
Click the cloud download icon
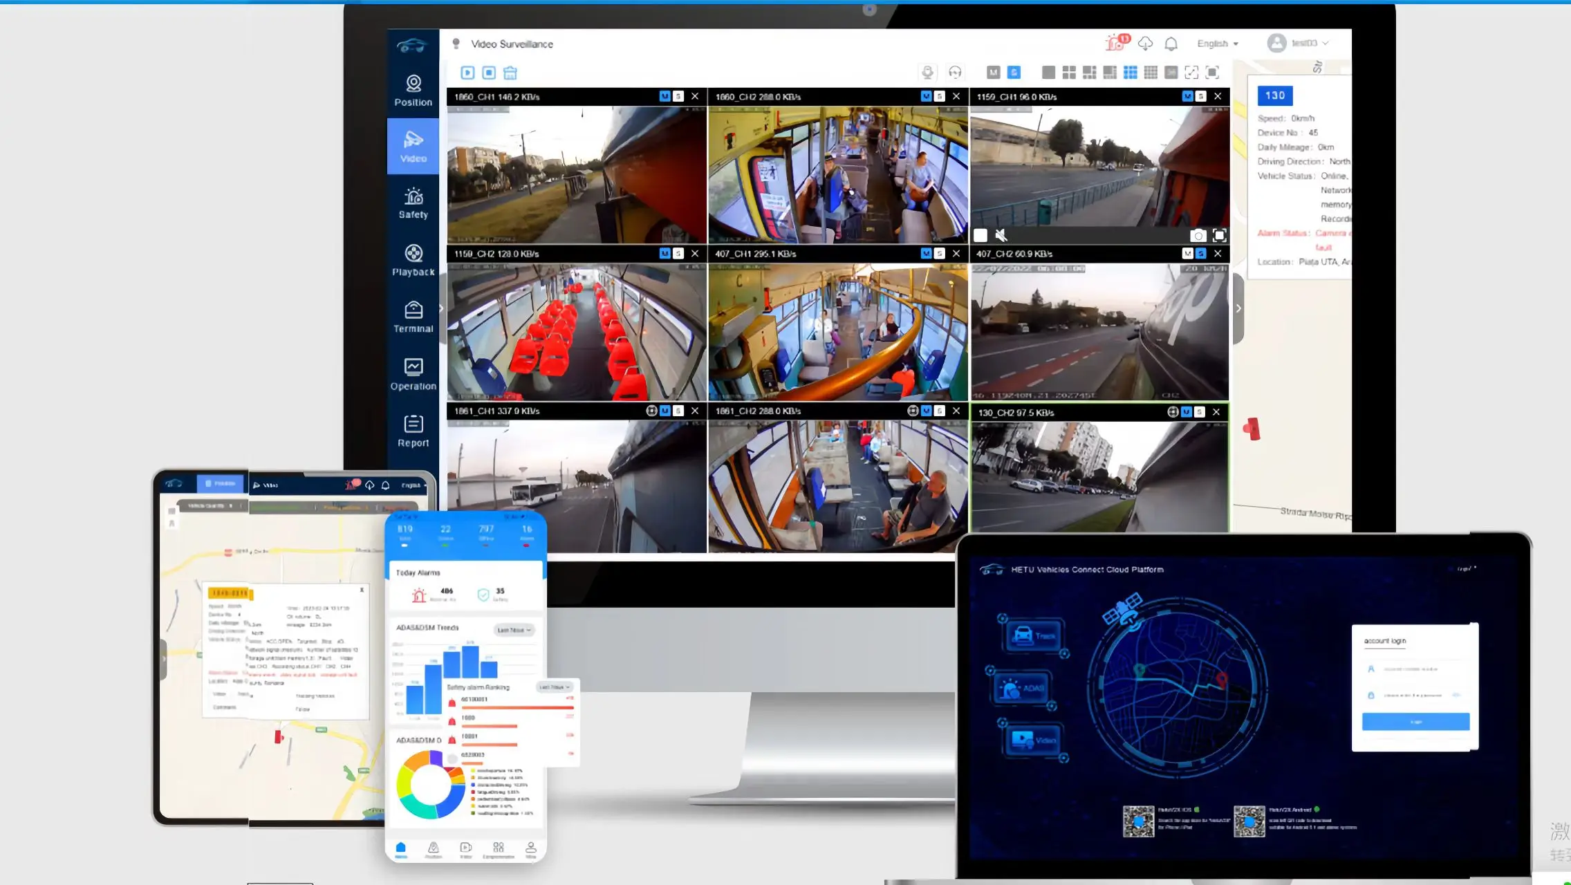click(x=1145, y=44)
